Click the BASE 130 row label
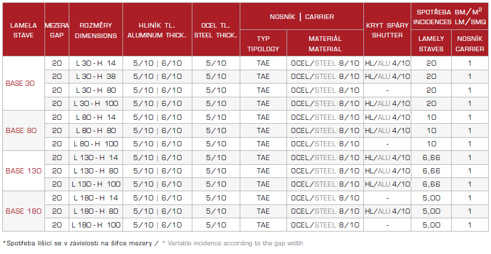This screenshot has width=491, height=254. (24, 170)
